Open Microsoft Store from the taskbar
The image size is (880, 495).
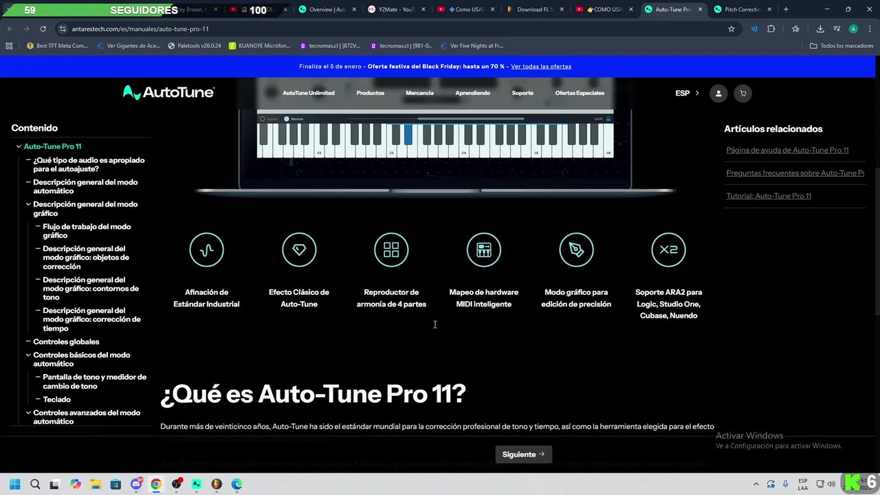click(x=115, y=484)
